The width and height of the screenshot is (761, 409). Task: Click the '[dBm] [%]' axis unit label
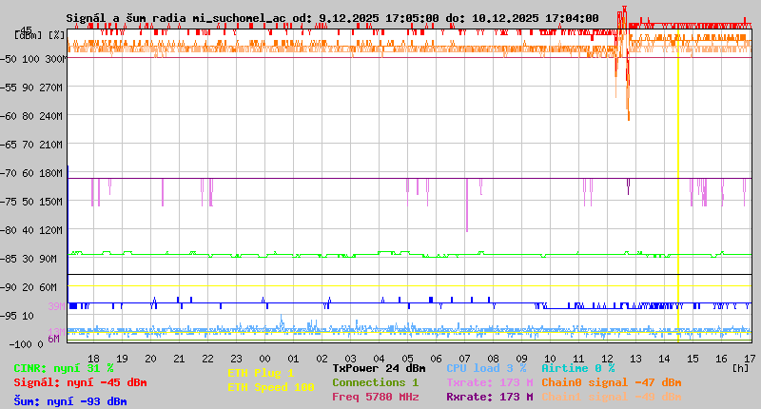(39, 35)
